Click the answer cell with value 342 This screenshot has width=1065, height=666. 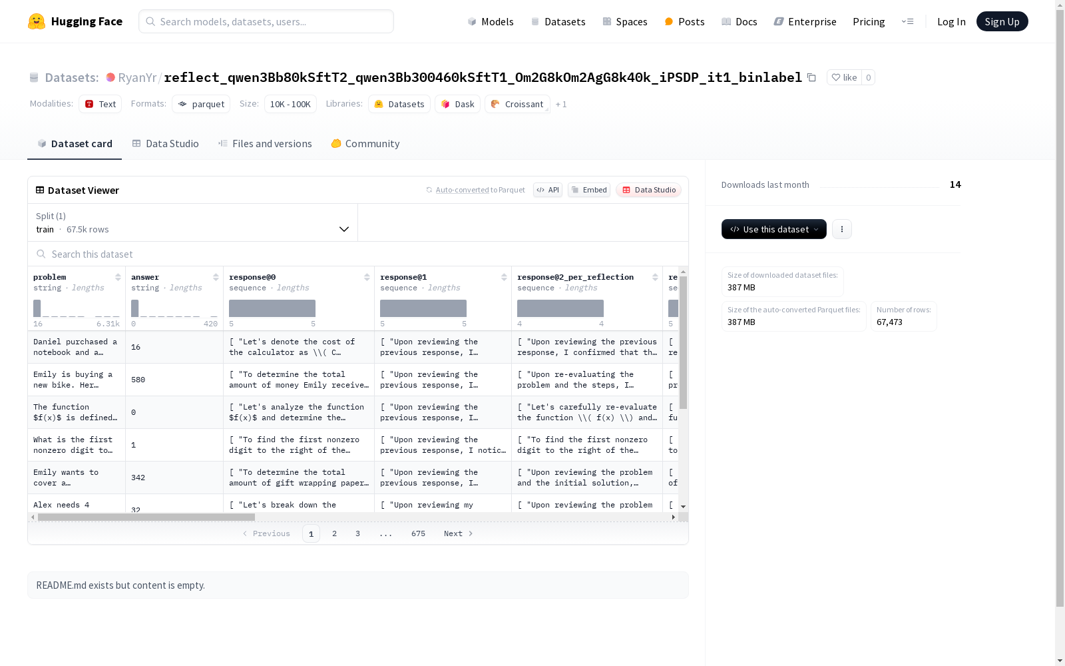pos(174,478)
